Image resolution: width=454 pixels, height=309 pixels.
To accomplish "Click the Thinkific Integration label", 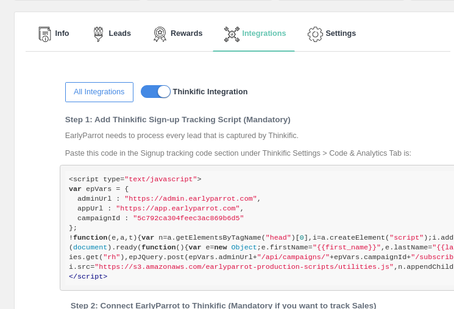I will click(210, 92).
